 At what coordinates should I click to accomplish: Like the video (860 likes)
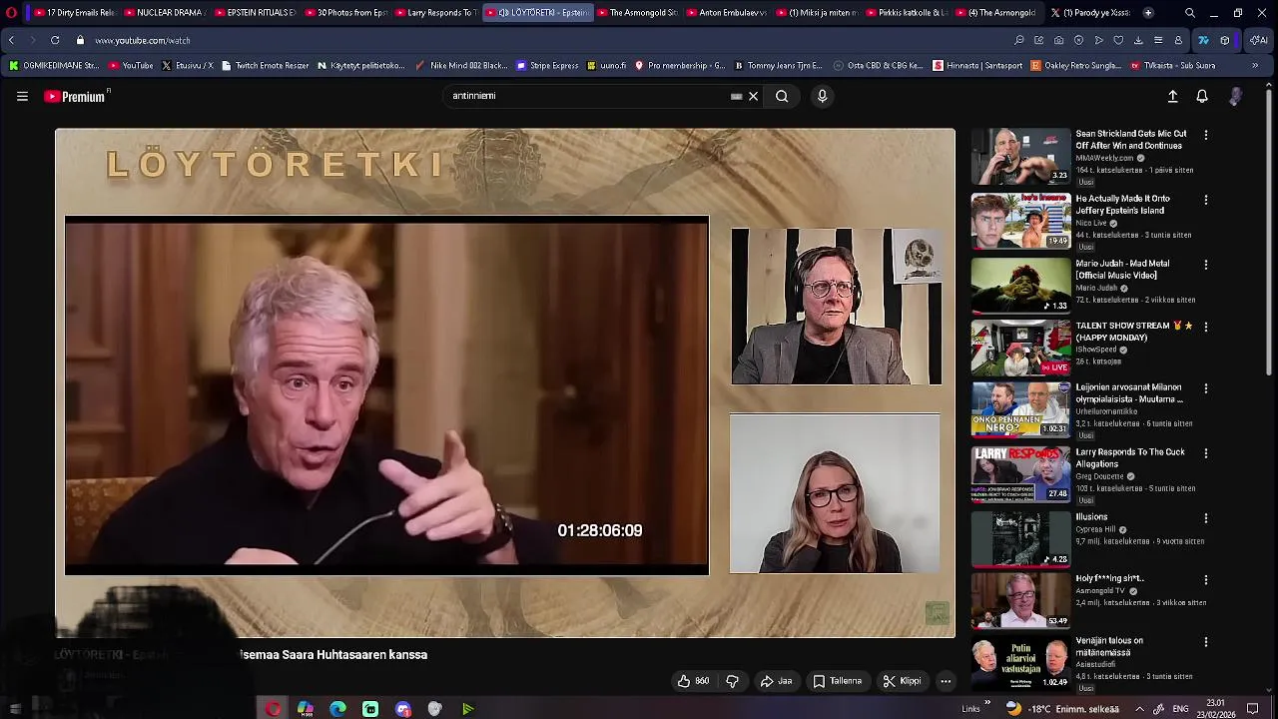click(x=693, y=681)
